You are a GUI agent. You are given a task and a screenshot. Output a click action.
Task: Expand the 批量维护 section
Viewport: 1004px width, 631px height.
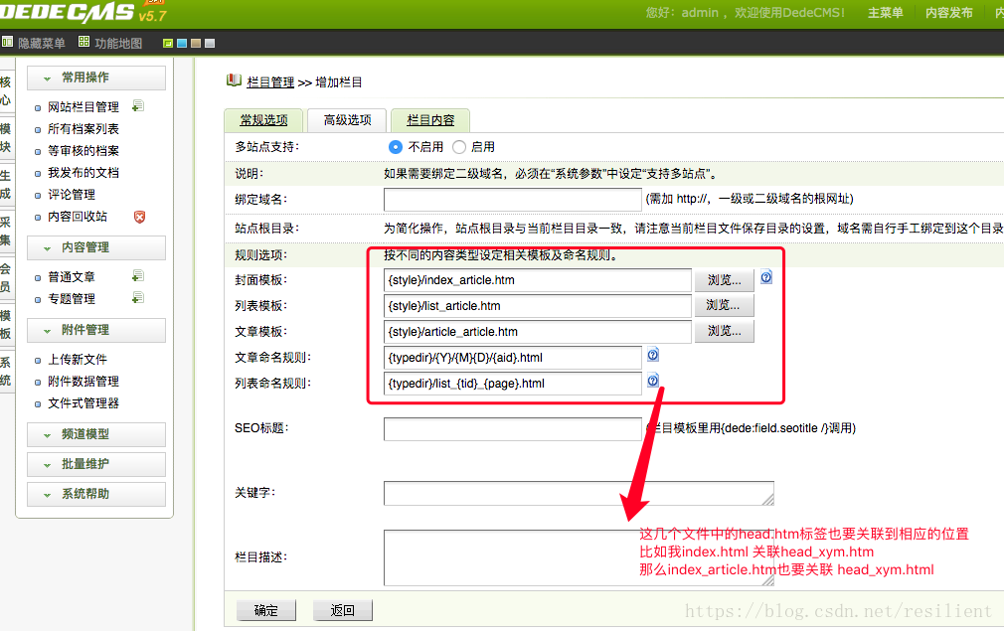95,464
